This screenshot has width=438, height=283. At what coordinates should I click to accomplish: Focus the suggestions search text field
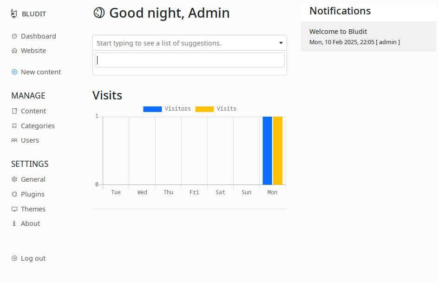(190, 60)
